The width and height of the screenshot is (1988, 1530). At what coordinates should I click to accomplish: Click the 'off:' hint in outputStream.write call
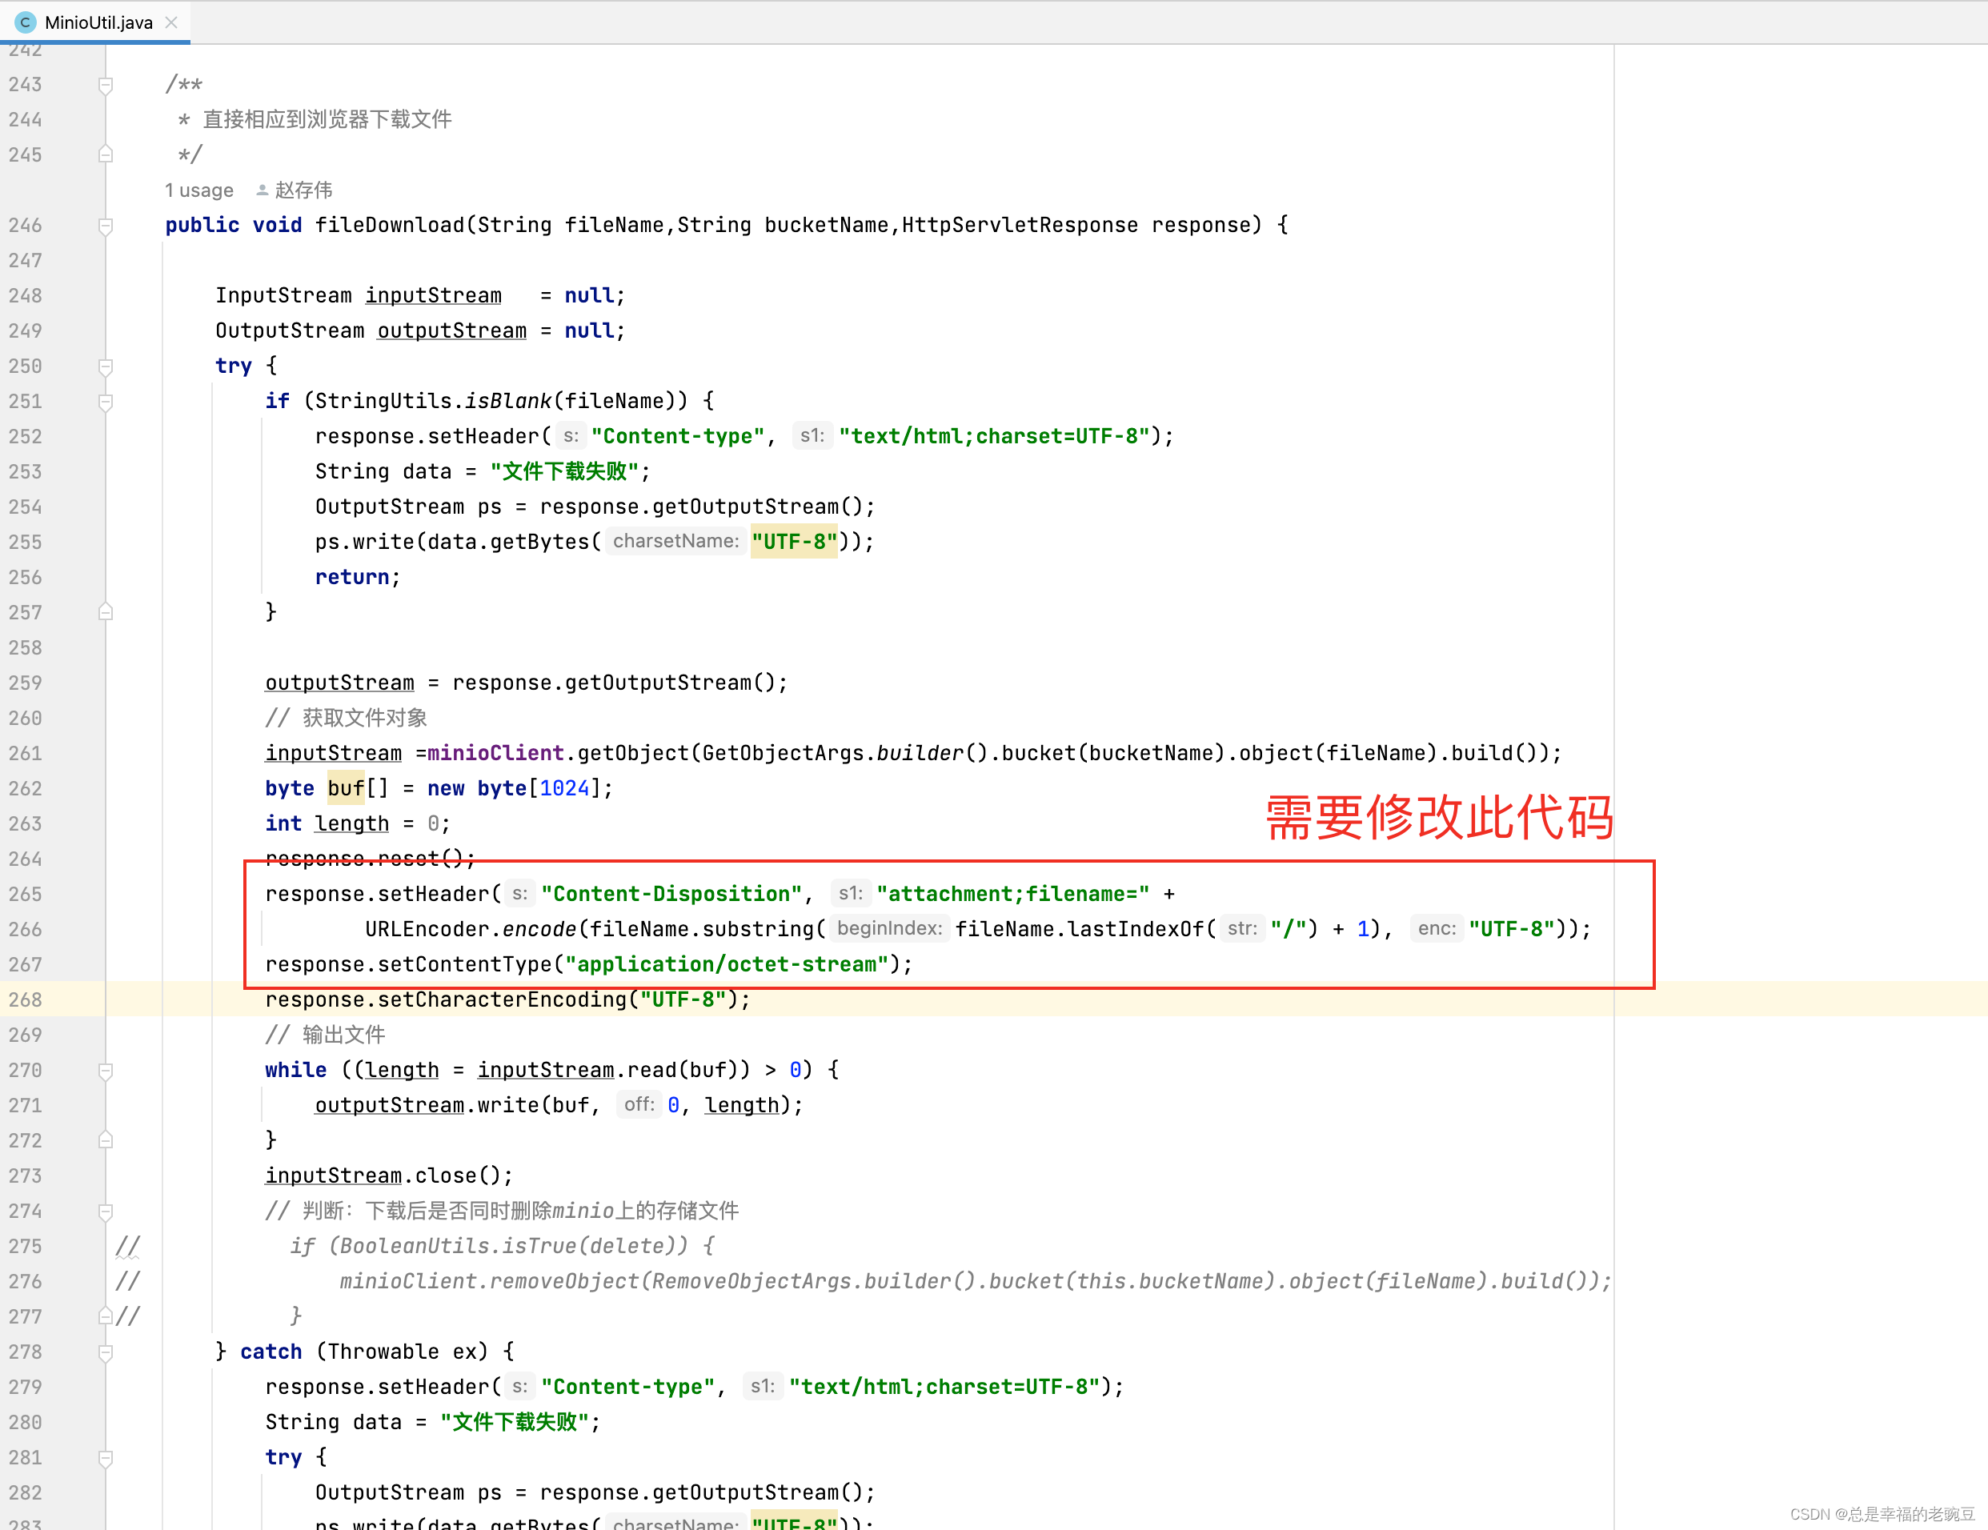point(638,1105)
